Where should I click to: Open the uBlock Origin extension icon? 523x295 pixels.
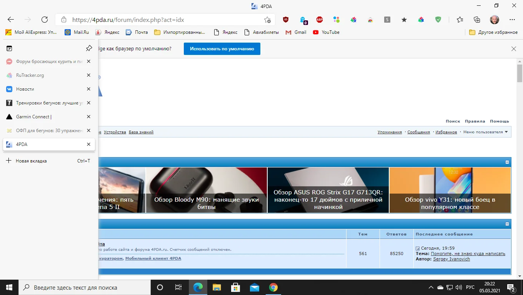[x=286, y=20]
